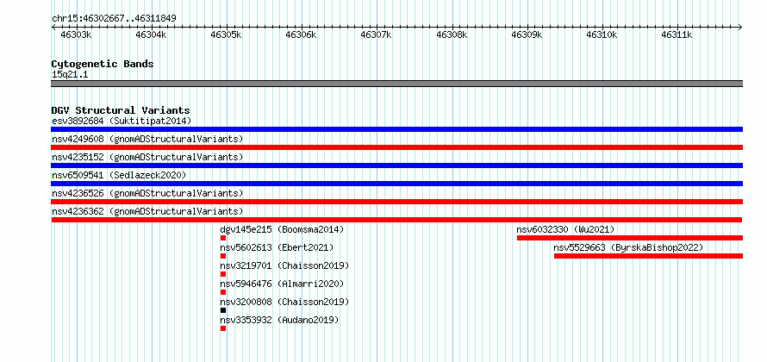Image resolution: width=767 pixels, height=362 pixels.
Task: Click the 46305k ruler tick label
Action: 226,35
